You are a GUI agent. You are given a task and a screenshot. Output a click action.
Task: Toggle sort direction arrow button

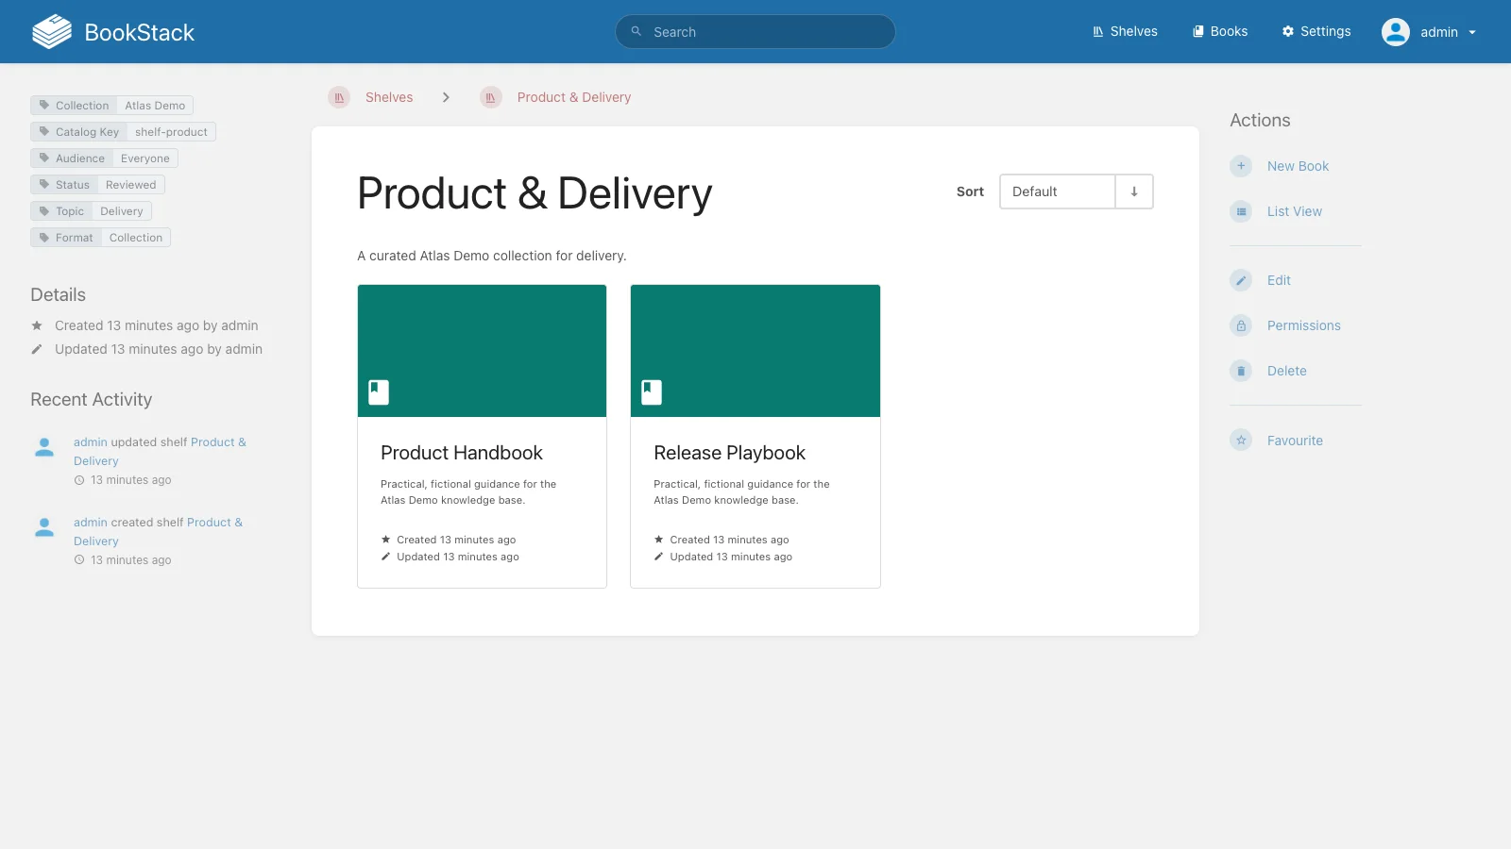point(1134,191)
